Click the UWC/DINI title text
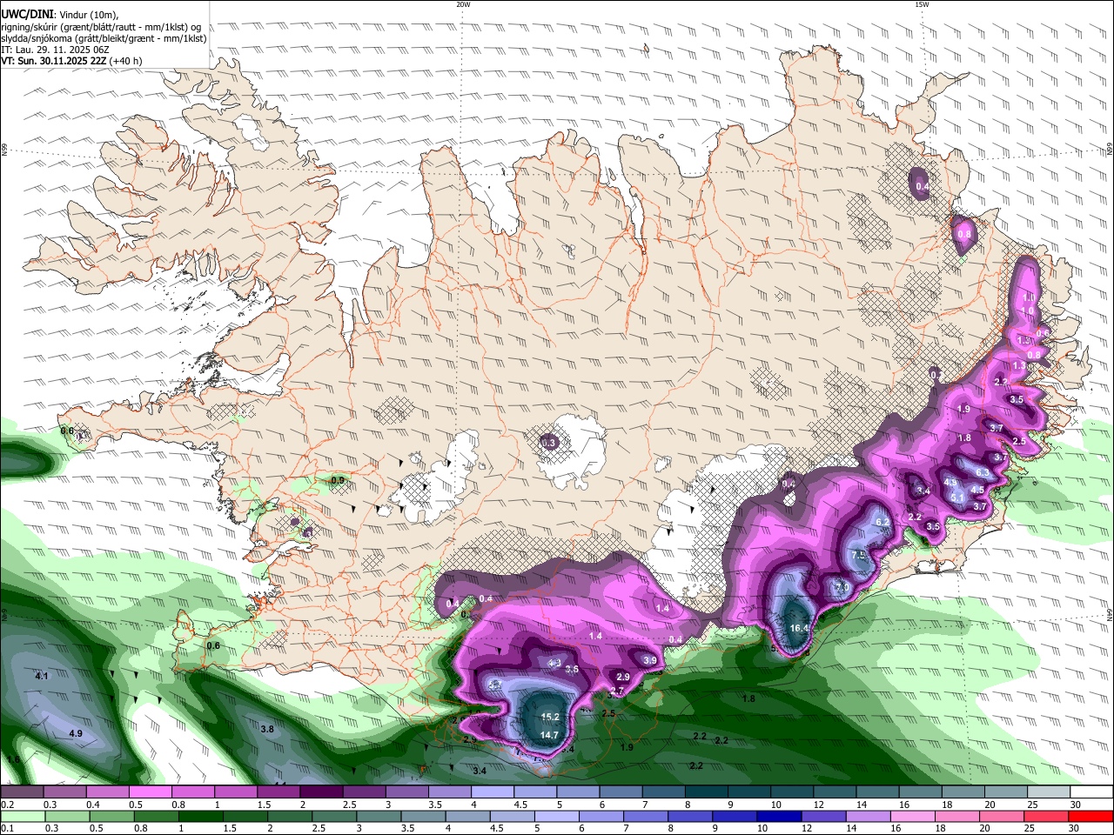 coord(27,13)
